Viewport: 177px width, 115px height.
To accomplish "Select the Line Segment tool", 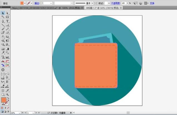I will point(3,25).
